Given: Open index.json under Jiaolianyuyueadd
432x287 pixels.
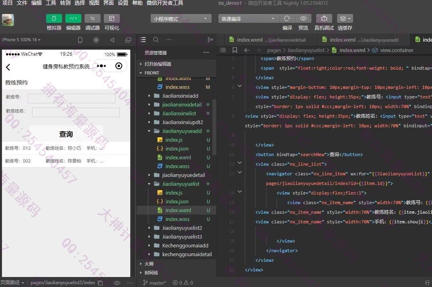Looking at the screenshot, I should 176,149.
